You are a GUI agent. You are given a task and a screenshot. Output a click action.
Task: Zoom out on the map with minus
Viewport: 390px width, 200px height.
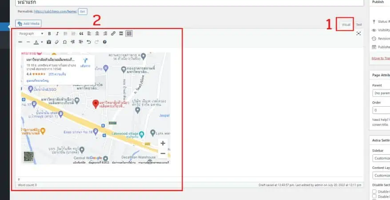coord(163,153)
